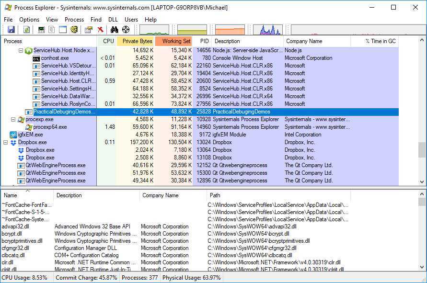The image size is (427, 283).
Task: Open the Options menu
Action: pos(29,20)
